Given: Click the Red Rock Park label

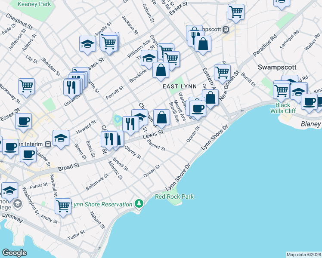Looking at the screenshot, I should (174, 197).
